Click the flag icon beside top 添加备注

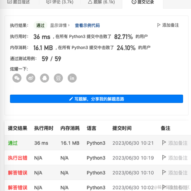[159, 25]
